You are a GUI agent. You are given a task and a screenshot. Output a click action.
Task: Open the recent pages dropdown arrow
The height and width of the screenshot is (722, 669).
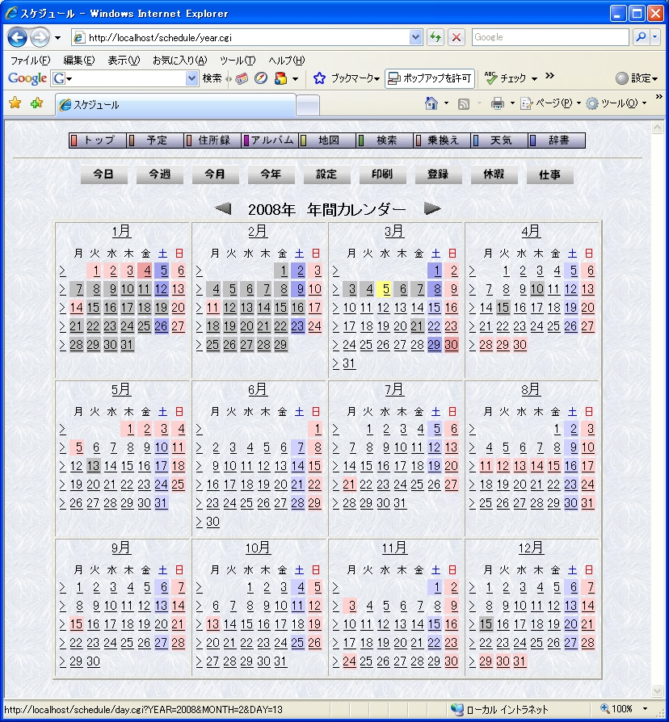coord(57,38)
